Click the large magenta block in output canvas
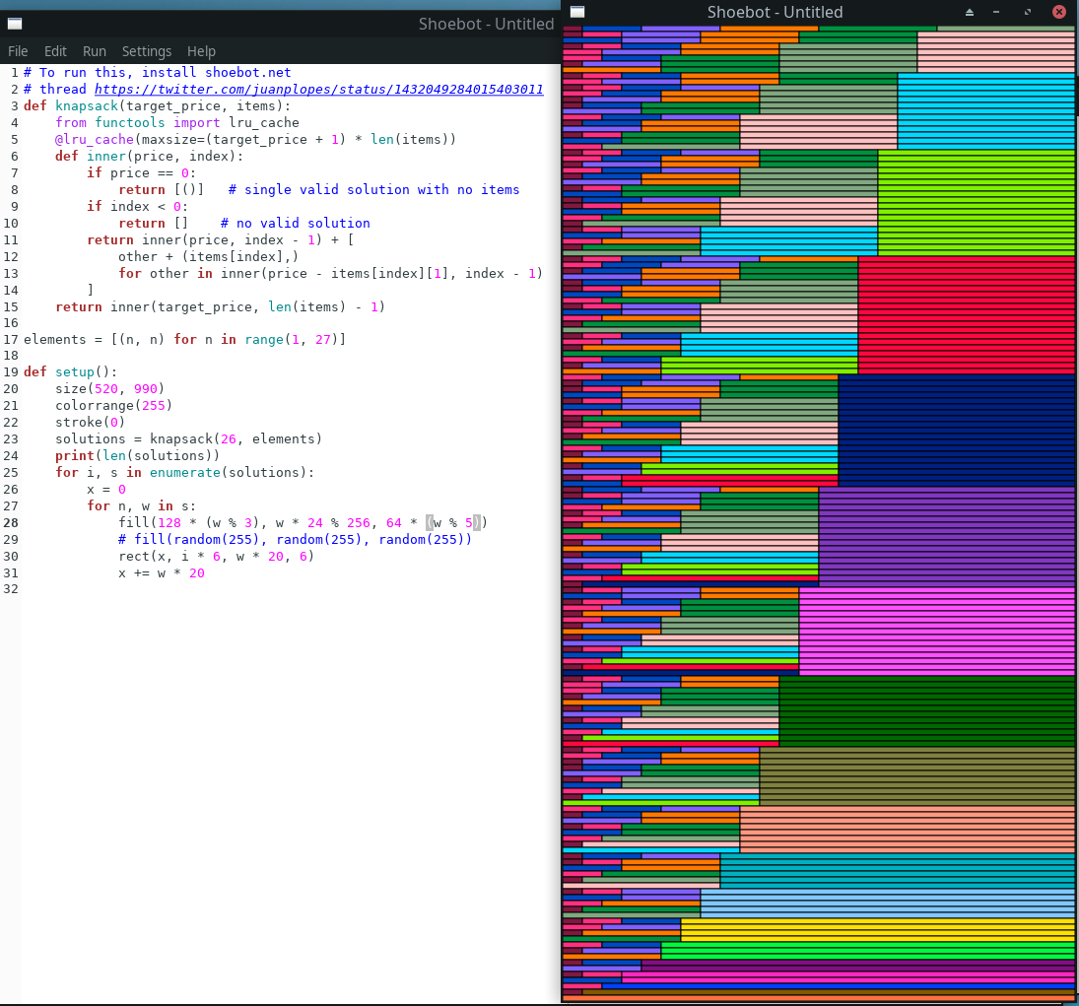This screenshot has width=1079, height=1006. (936, 631)
